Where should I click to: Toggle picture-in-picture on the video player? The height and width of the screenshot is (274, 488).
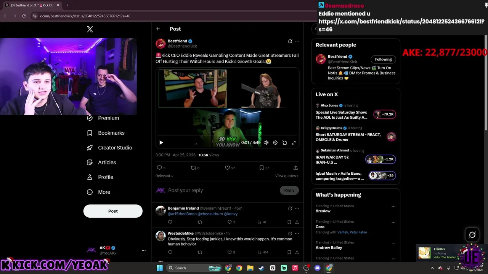point(284,143)
